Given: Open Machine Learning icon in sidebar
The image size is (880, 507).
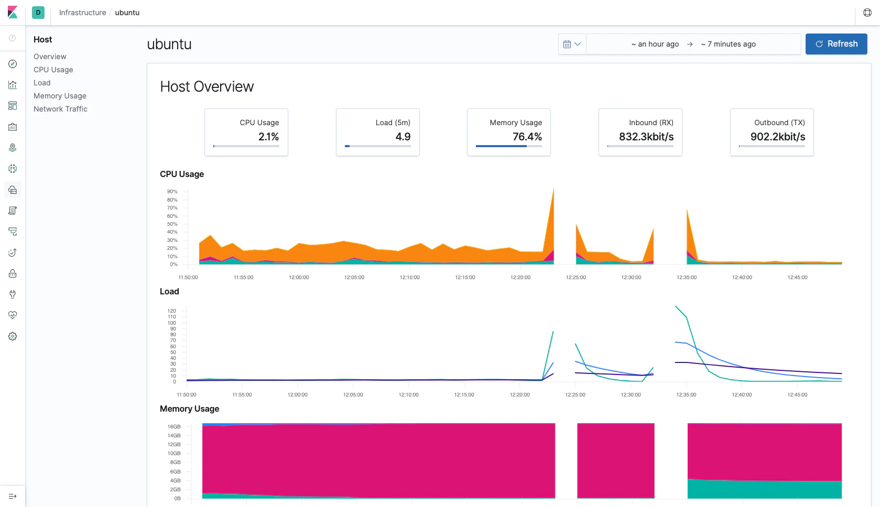Looking at the screenshot, I should click(x=13, y=169).
